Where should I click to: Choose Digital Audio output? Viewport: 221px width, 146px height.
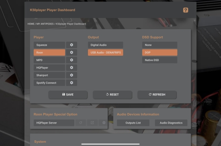click(105, 45)
